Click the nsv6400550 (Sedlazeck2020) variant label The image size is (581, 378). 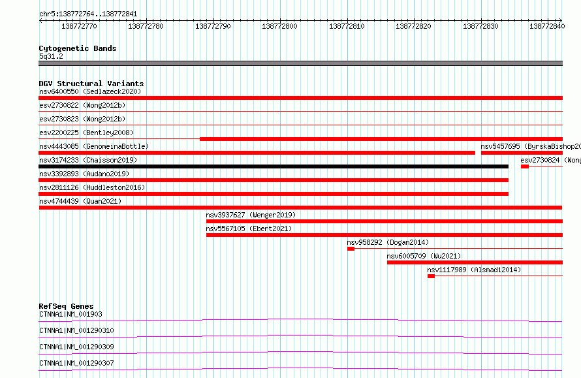pyautogui.click(x=90, y=91)
